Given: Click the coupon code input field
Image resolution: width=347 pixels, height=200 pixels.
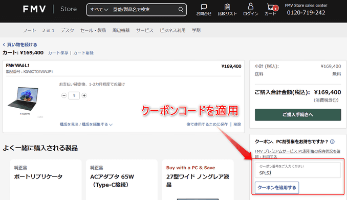Looking at the screenshot, I should (298, 170).
